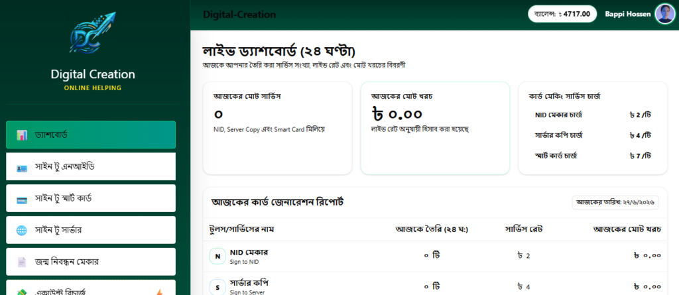This screenshot has width=679, height=295.
Task: Open জন্ম নিবন্ধন মেকার from sidebar
Action: pos(91,262)
